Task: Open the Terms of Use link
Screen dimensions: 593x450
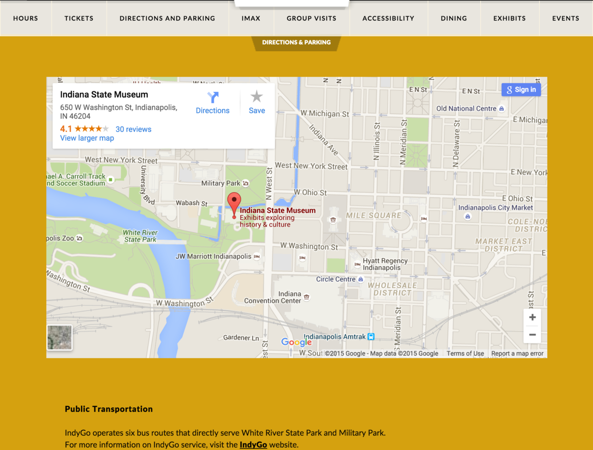Action: coord(465,353)
